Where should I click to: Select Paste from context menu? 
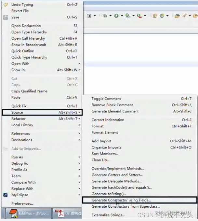[x=42, y=98]
